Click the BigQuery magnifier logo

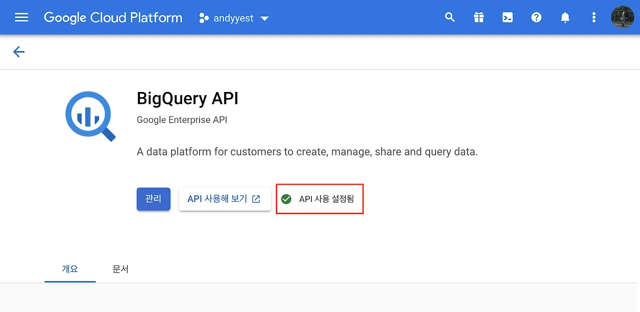(90, 116)
